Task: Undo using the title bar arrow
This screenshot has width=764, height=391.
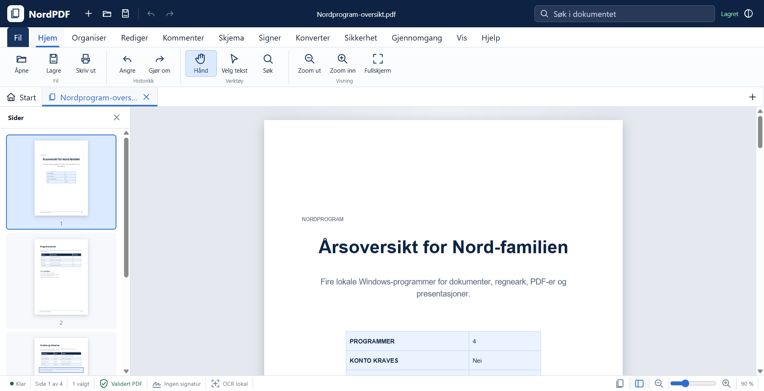Action: point(151,14)
